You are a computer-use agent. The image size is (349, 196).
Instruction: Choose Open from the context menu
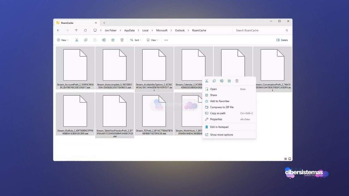pyautogui.click(x=229, y=89)
